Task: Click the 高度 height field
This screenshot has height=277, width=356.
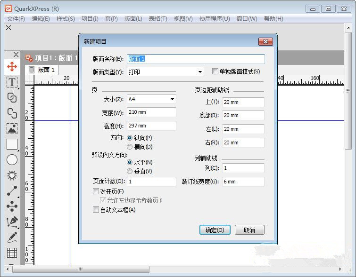Action: [x=151, y=126]
